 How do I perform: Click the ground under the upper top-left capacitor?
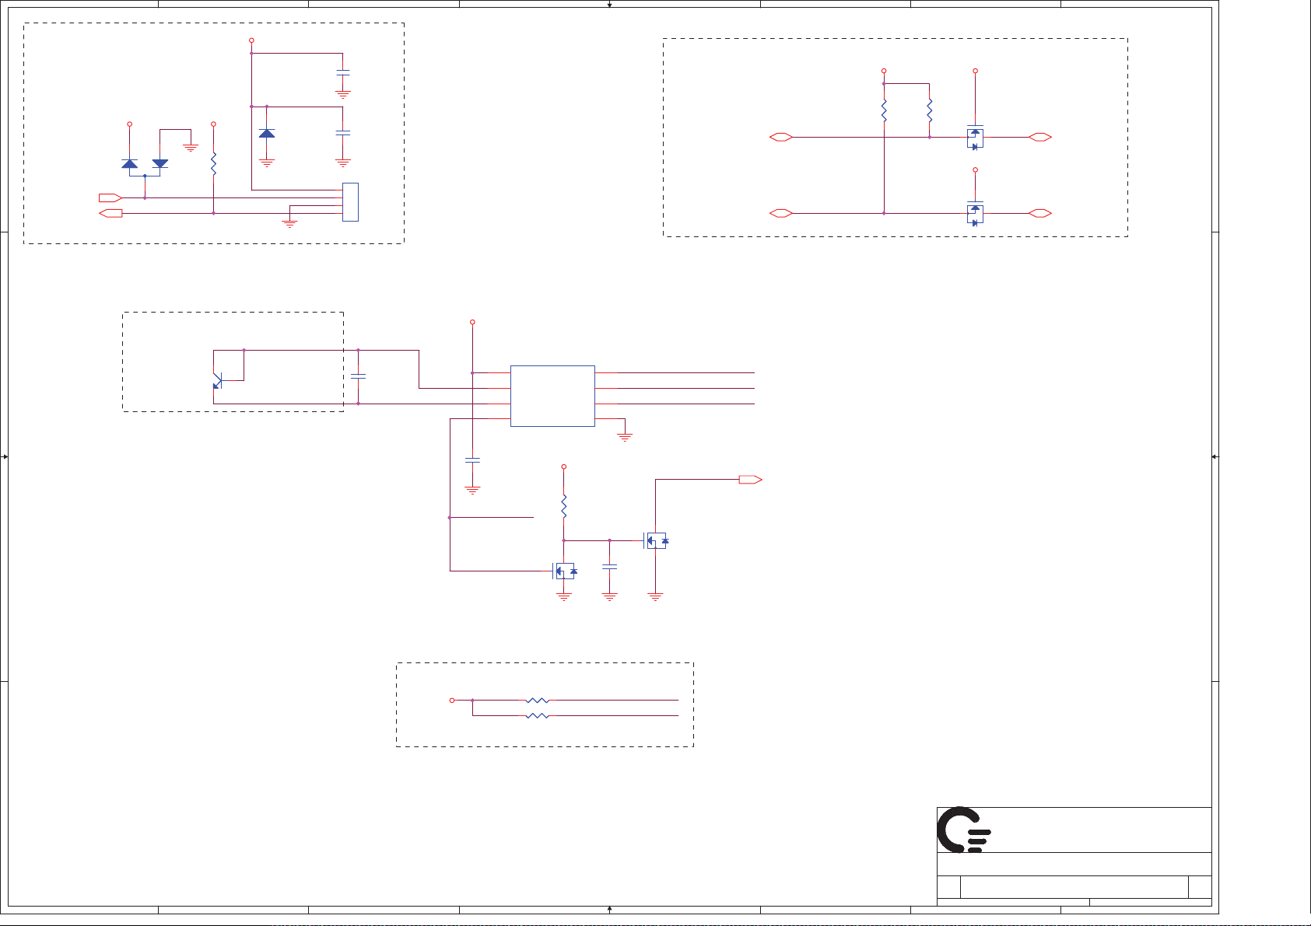coord(342,95)
